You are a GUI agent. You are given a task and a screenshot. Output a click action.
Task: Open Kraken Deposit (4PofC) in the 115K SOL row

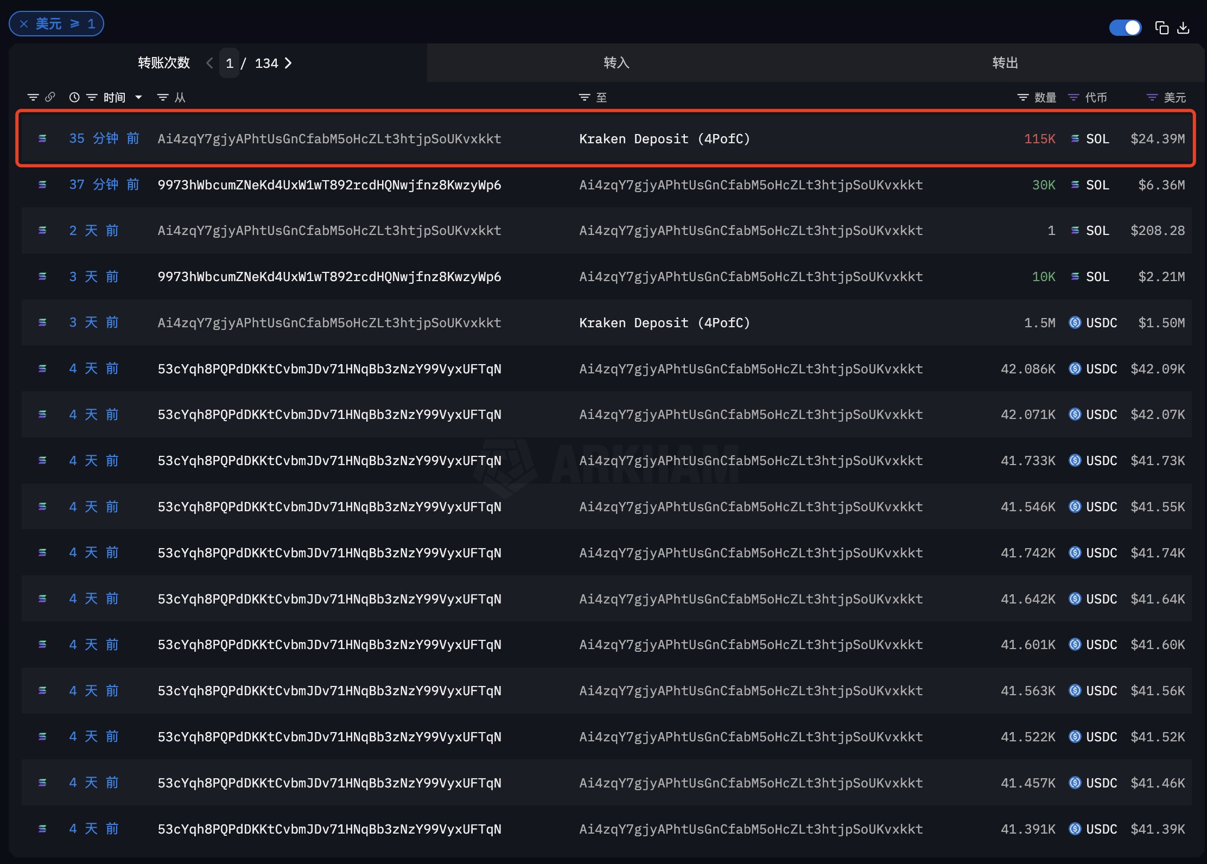[665, 139]
